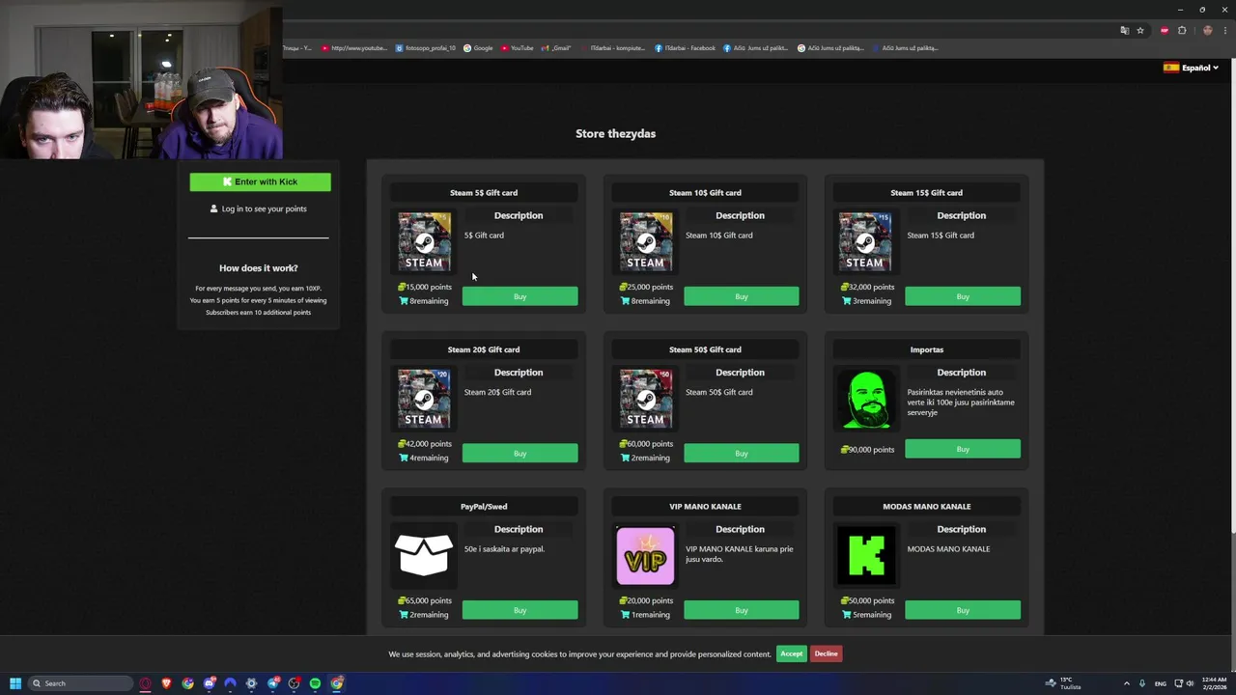This screenshot has width=1236, height=695.
Task: Open the Pildarbai - Facebook bookmark
Action: click(x=685, y=47)
